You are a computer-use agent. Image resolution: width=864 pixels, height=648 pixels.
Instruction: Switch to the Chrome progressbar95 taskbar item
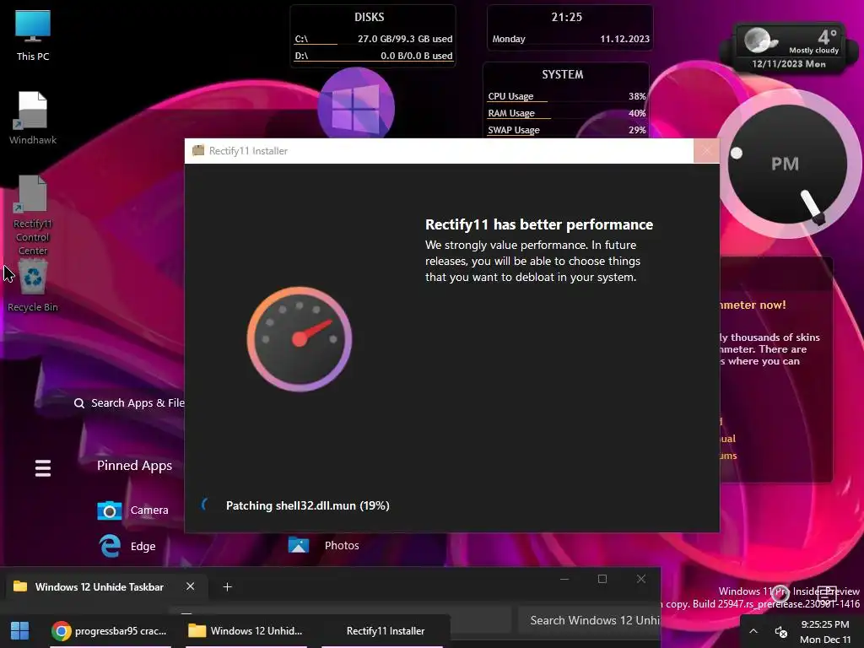109,631
